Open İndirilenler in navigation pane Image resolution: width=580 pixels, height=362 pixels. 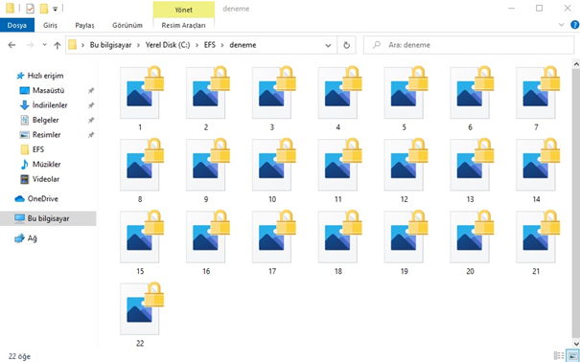pos(50,105)
